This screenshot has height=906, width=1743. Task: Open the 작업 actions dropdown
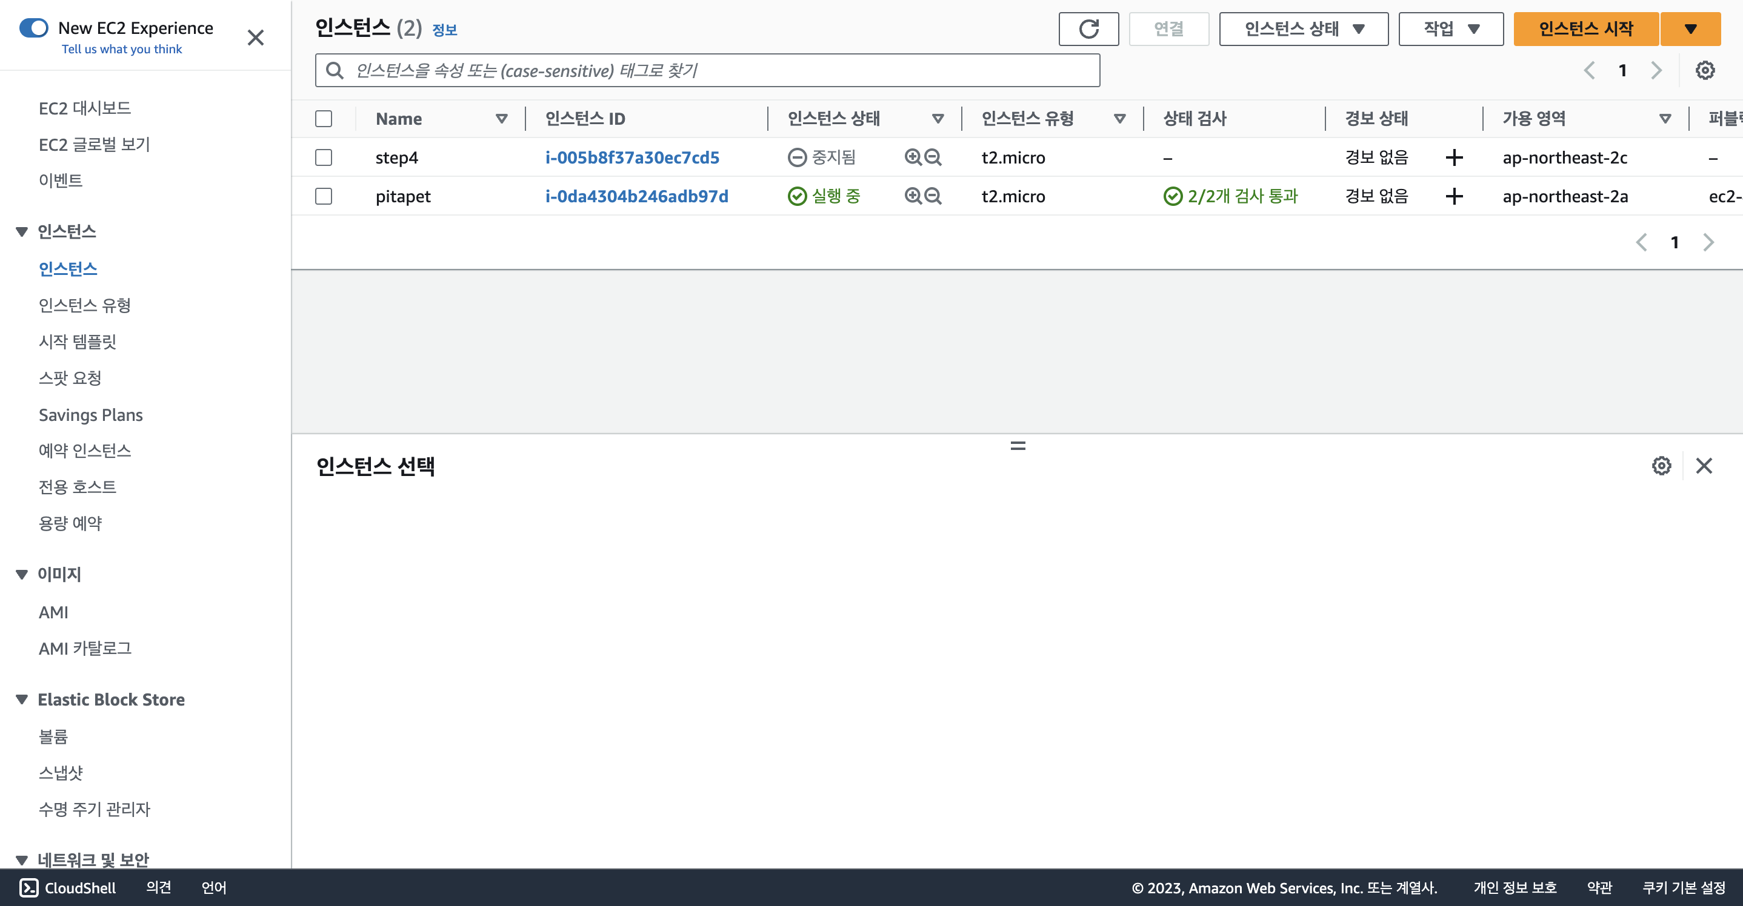tap(1451, 29)
